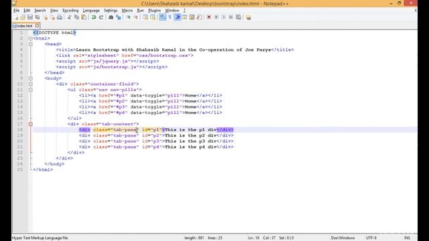Click the Redo toolbar icon
Image resolution: width=429 pixels, height=241 pixels.
[x=101, y=17]
